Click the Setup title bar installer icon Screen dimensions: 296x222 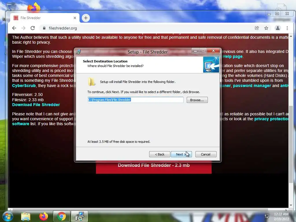(79, 52)
